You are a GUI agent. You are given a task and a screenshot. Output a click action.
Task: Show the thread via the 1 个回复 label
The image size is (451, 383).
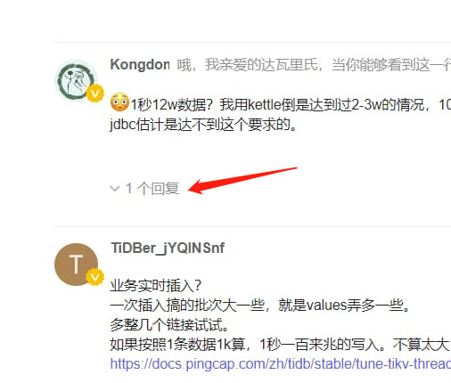(x=152, y=189)
